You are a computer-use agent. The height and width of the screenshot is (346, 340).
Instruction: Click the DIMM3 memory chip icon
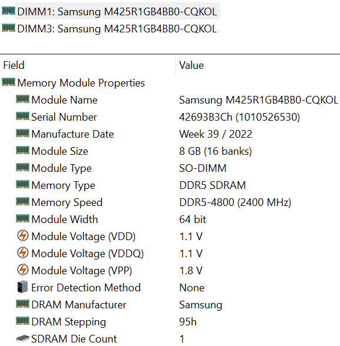point(8,28)
